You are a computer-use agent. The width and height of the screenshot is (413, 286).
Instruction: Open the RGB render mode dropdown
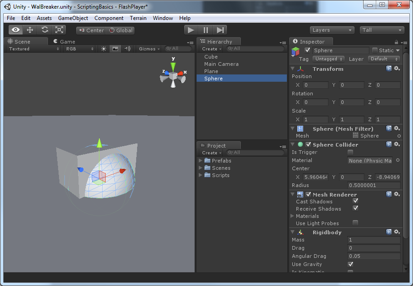tap(79, 49)
